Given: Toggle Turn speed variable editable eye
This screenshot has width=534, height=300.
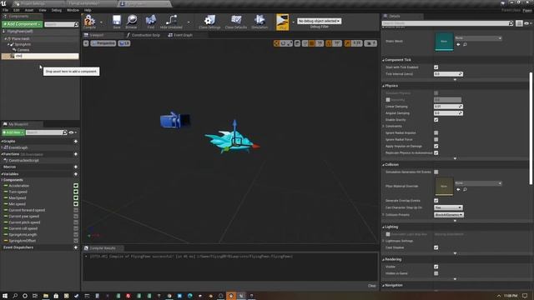Looking at the screenshot, I should [x=76, y=192].
